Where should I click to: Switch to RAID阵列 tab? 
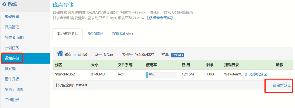(95, 34)
